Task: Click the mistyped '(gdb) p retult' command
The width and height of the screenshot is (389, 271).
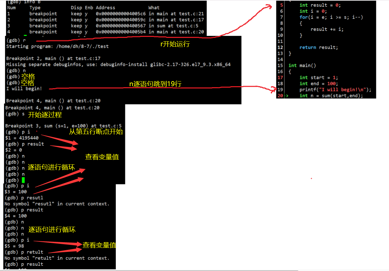Action: click(24, 252)
